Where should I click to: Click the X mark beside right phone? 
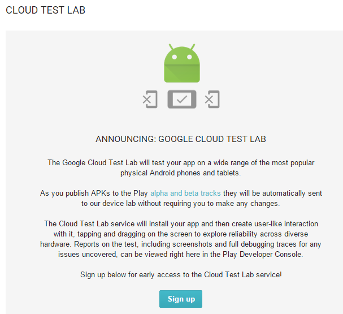(x=209, y=100)
